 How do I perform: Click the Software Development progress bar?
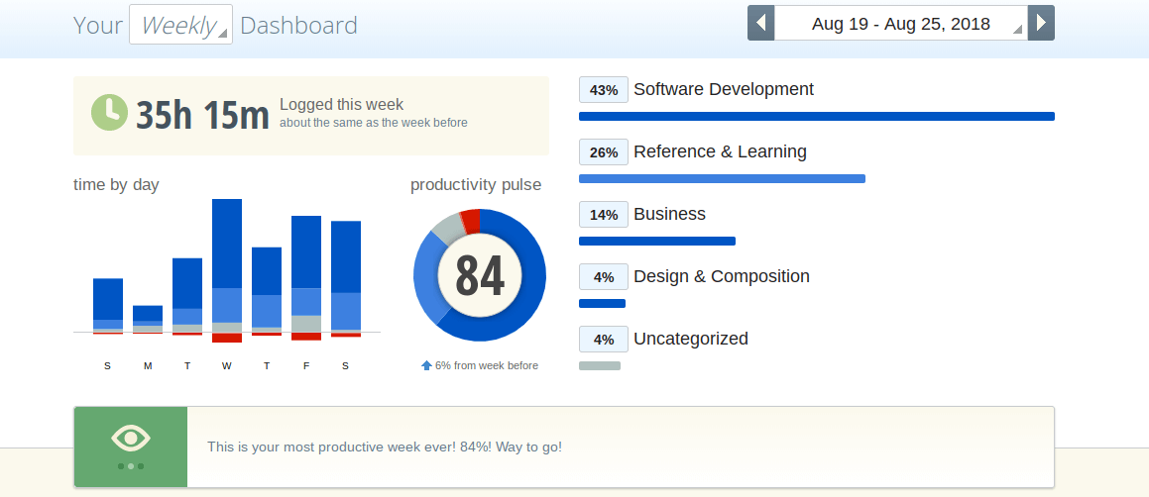[x=816, y=117]
